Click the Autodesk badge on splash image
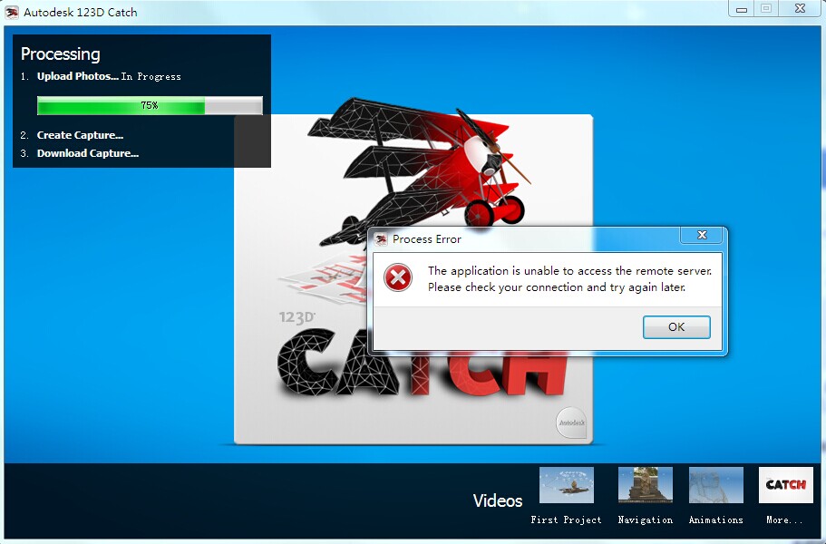Viewport: 826px width, 544px height. pyautogui.click(x=571, y=423)
